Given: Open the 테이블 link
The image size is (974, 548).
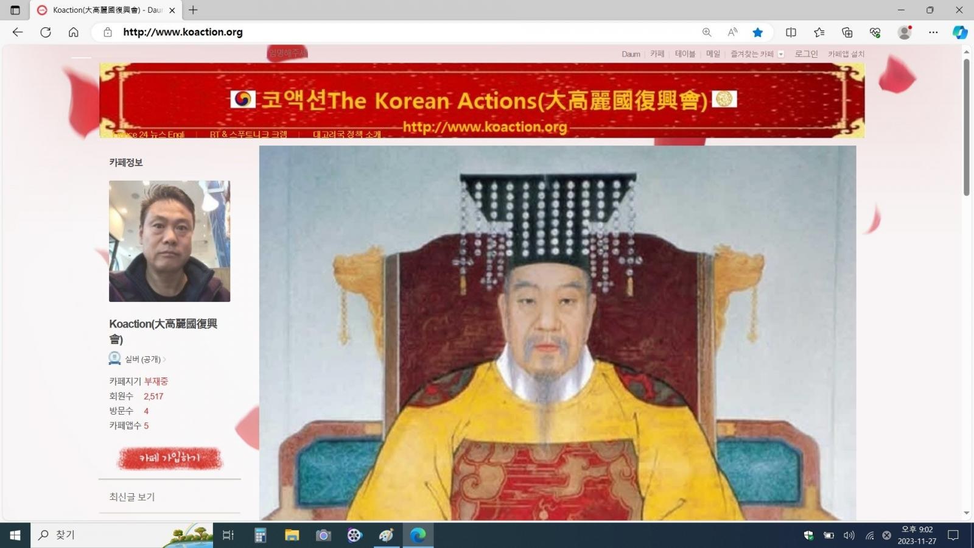Looking at the screenshot, I should (x=685, y=54).
